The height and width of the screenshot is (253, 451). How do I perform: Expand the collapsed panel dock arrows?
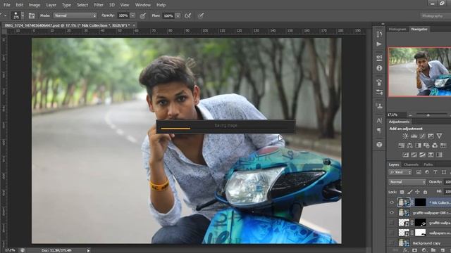[x=383, y=24]
